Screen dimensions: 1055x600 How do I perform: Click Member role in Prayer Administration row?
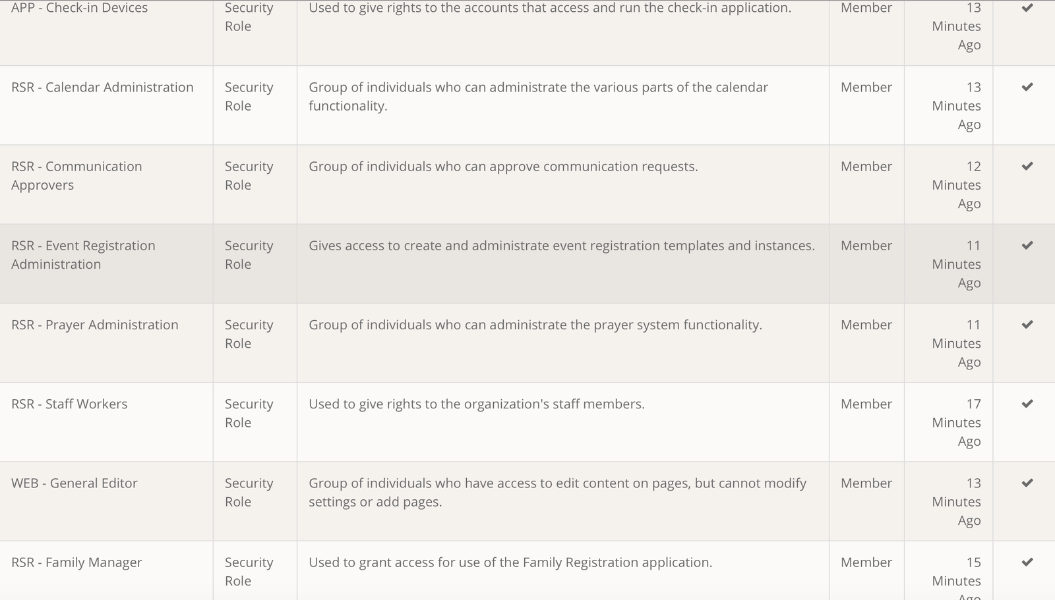tap(866, 325)
